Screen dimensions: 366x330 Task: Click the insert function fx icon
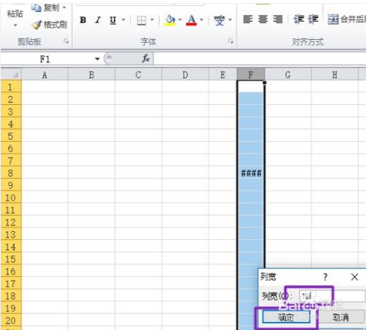[x=145, y=58]
